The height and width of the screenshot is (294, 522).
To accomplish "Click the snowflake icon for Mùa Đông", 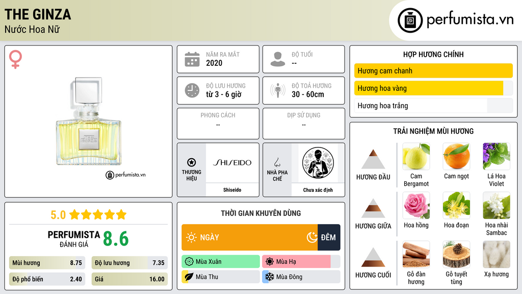I will pyautogui.click(x=269, y=277).
